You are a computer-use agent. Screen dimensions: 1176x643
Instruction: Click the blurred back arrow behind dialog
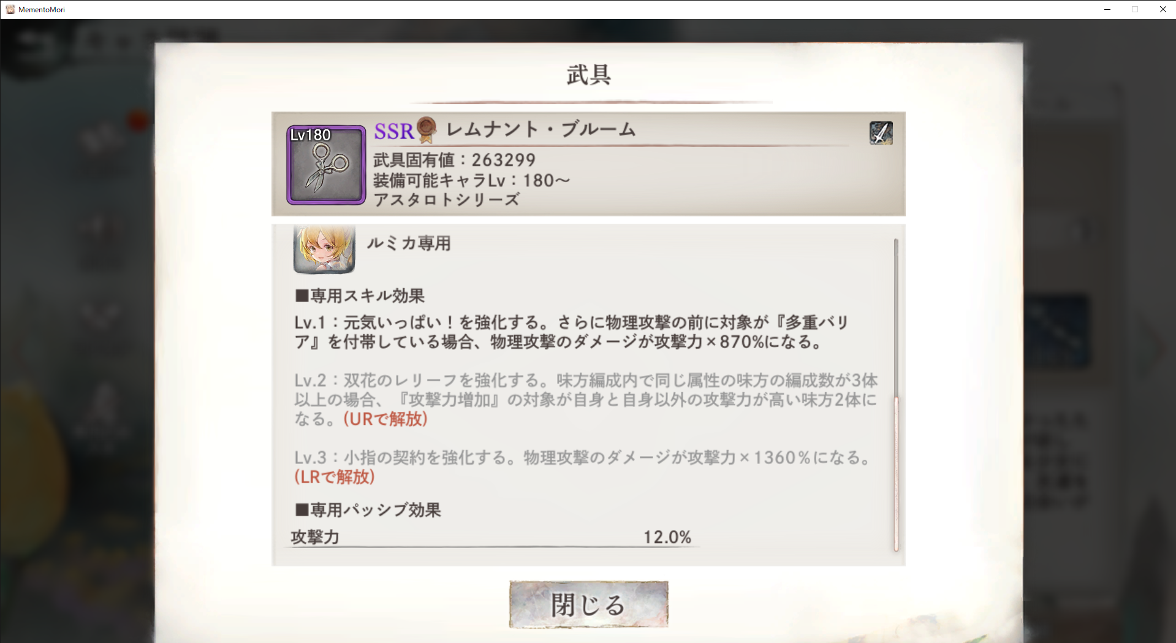pyautogui.click(x=36, y=45)
